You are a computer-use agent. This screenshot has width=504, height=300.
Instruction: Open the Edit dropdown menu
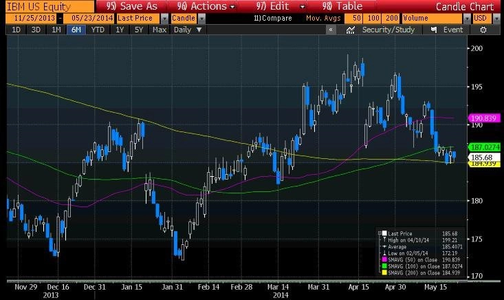[280, 6]
